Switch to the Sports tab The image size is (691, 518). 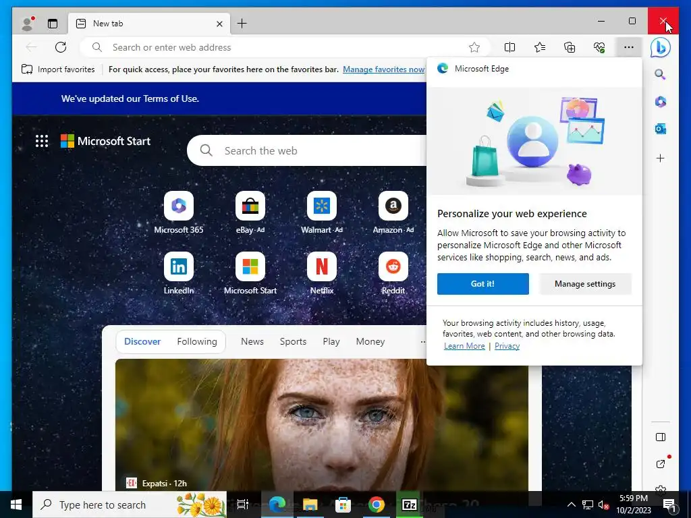click(x=293, y=341)
